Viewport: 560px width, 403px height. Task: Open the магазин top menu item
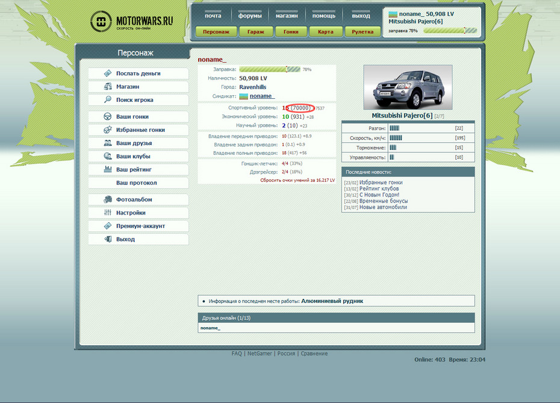(287, 16)
